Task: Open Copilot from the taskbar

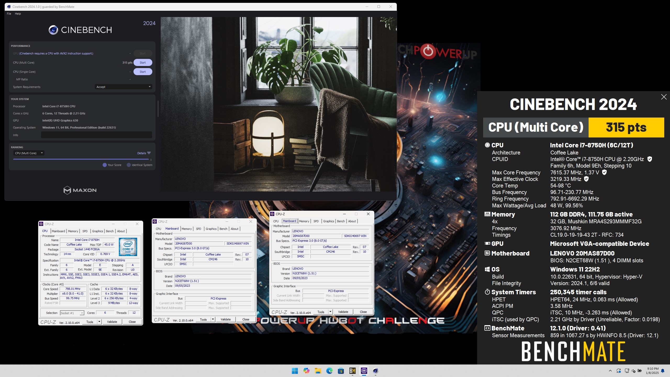Action: tap(306, 371)
